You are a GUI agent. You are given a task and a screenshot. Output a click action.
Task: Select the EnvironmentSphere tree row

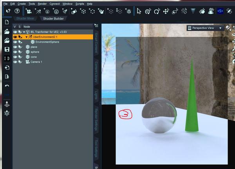pyautogui.click(x=53, y=42)
